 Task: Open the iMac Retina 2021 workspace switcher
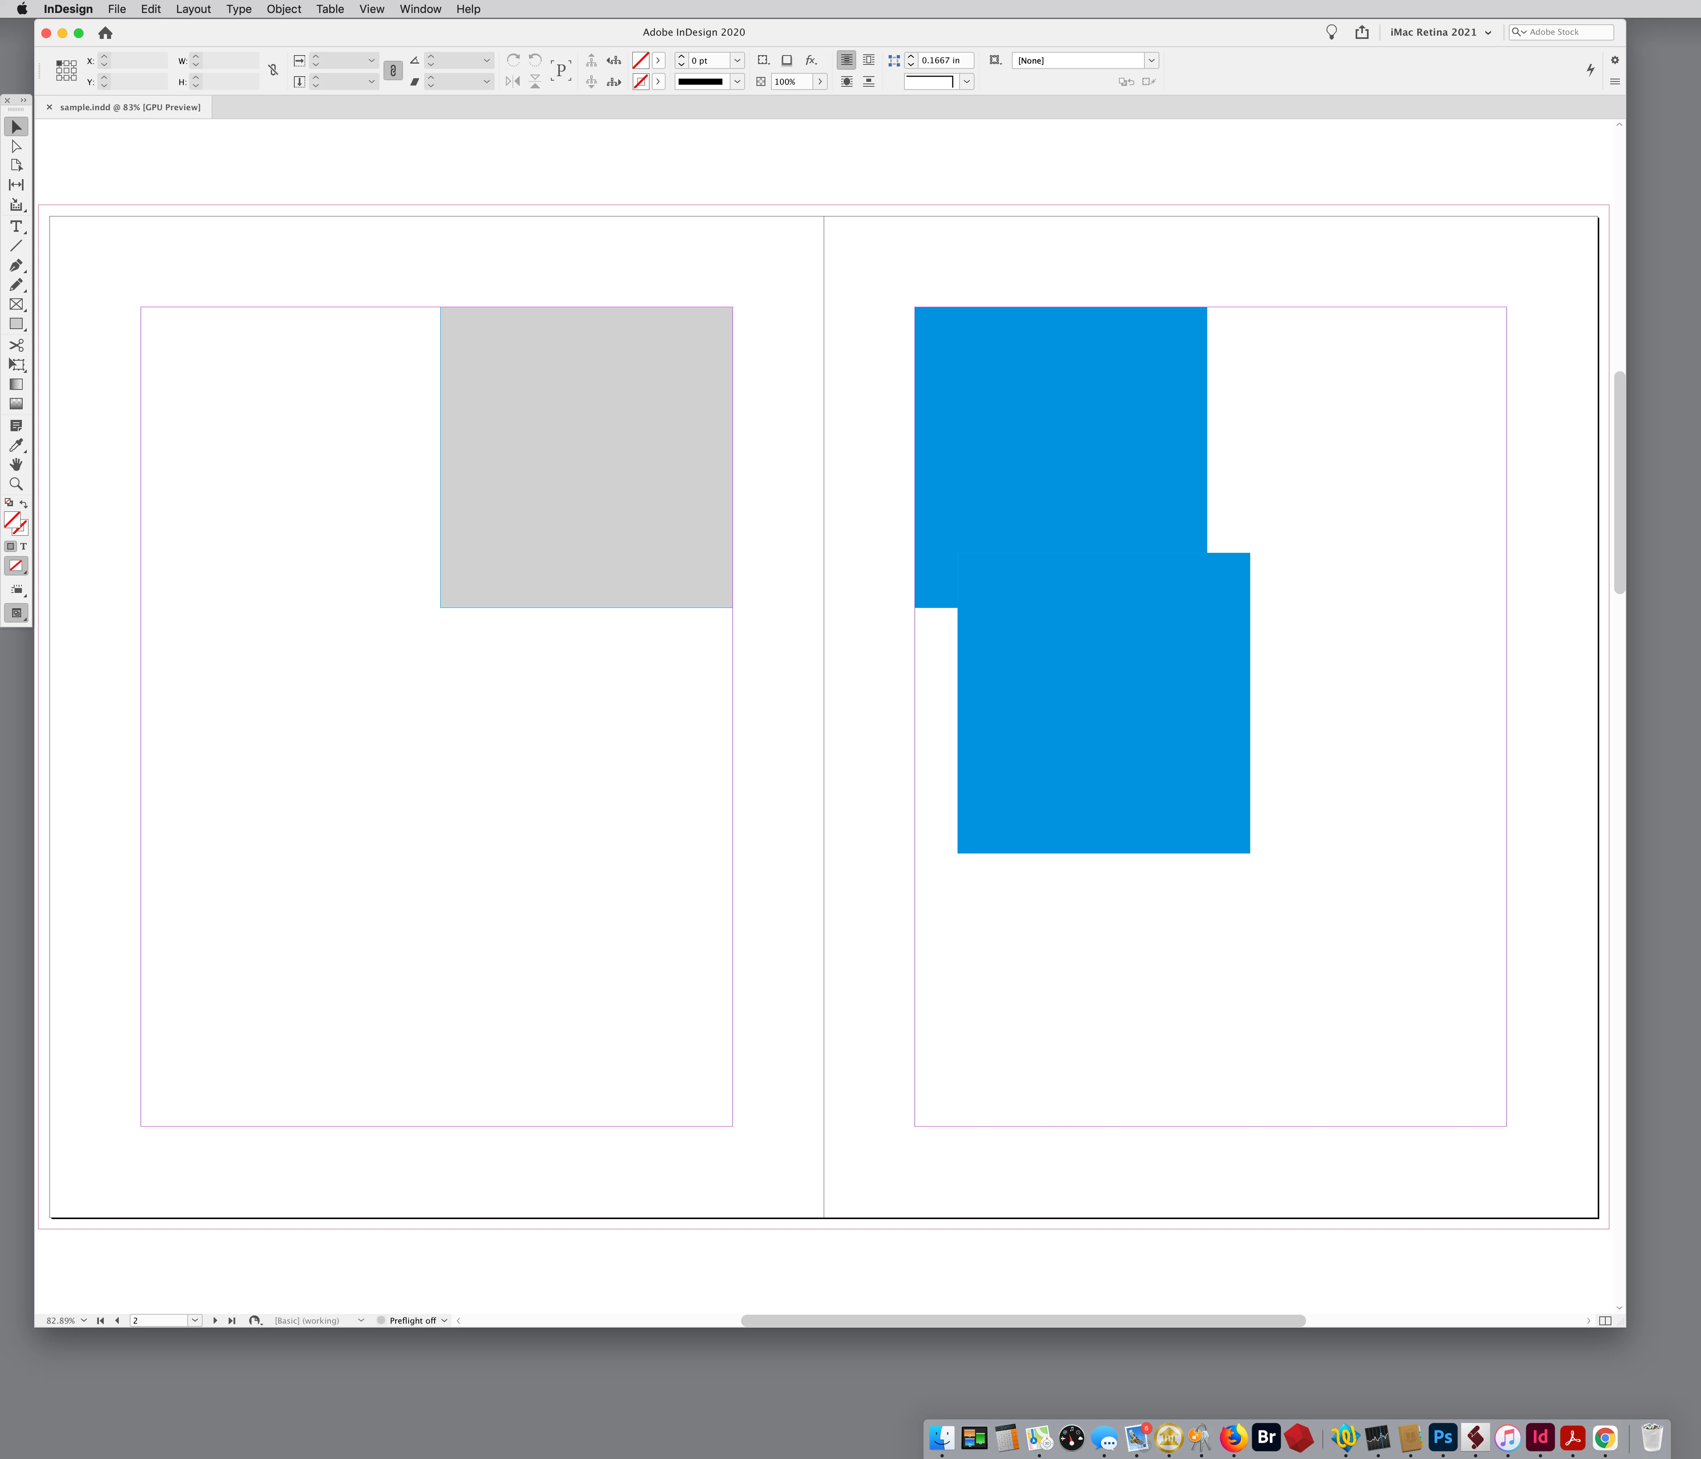[1440, 32]
